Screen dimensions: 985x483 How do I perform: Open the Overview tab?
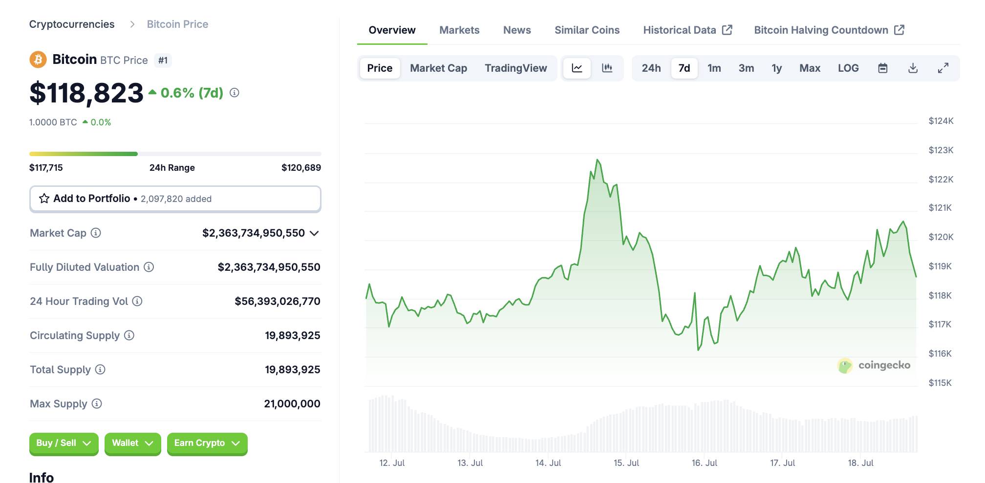click(392, 30)
